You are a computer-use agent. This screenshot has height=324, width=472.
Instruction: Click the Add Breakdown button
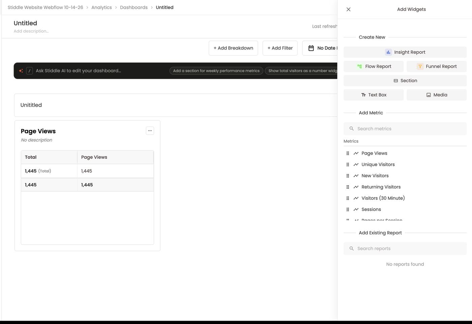tap(233, 48)
